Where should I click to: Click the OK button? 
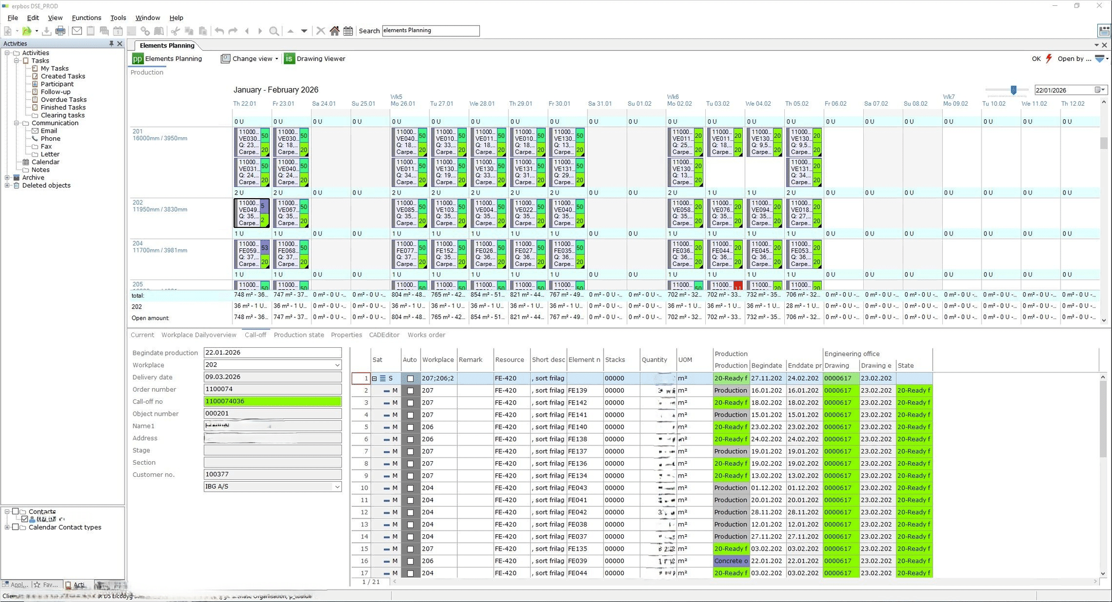click(x=1036, y=58)
